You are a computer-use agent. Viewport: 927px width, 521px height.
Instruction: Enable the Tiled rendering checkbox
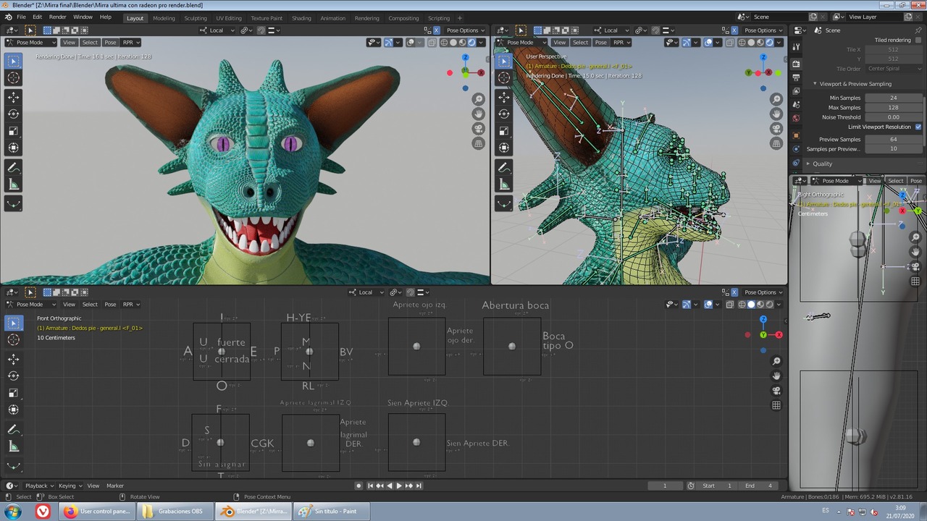[918, 40]
